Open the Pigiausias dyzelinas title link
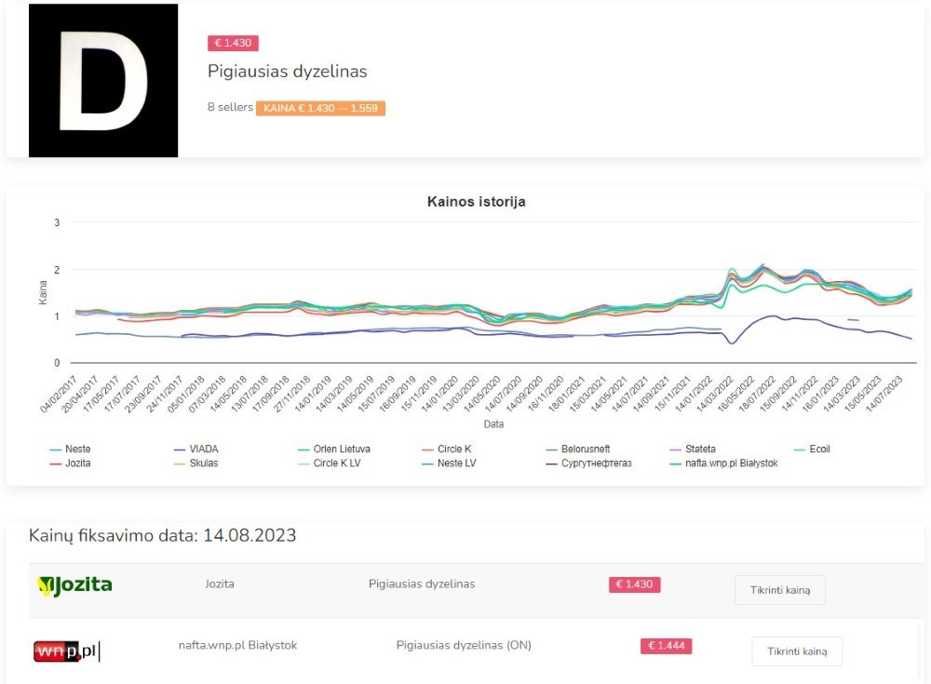 pos(287,72)
